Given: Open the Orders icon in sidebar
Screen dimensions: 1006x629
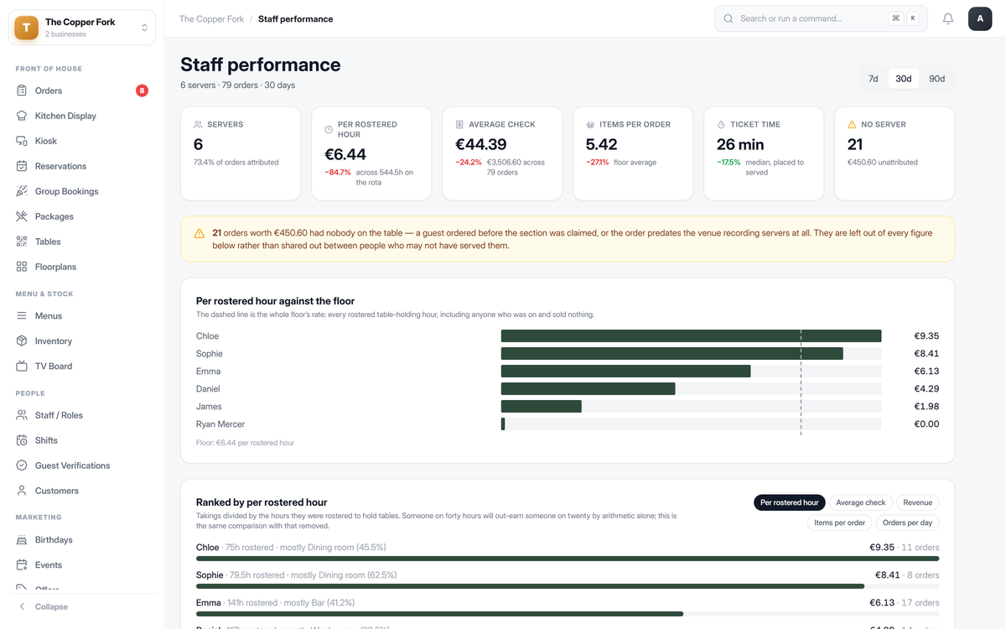Looking at the screenshot, I should tap(22, 91).
